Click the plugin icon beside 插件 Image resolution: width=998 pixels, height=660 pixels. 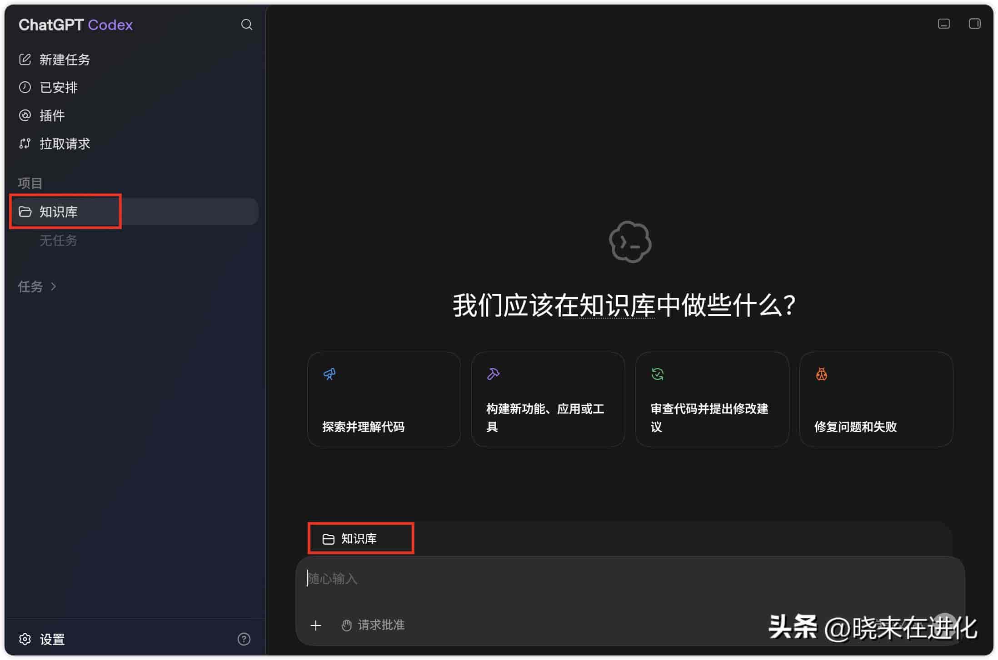tap(25, 115)
